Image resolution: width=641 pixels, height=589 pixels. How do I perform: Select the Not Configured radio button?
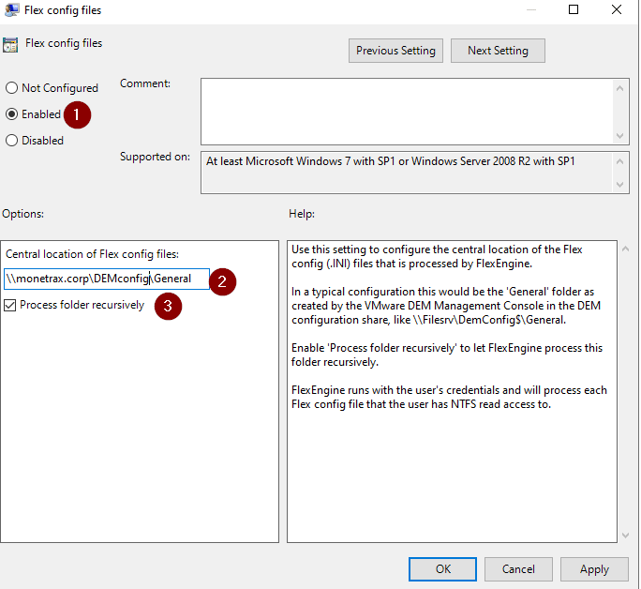tap(12, 88)
